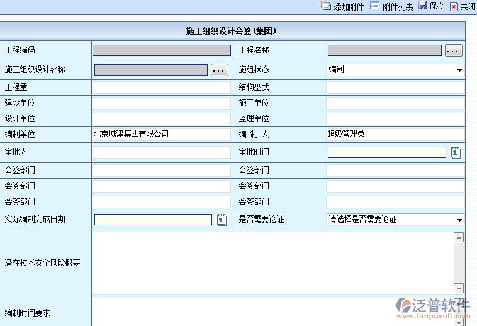This screenshot has width=477, height=326.
Task: Open calendar picker for 审批时间
Action: [x=456, y=152]
